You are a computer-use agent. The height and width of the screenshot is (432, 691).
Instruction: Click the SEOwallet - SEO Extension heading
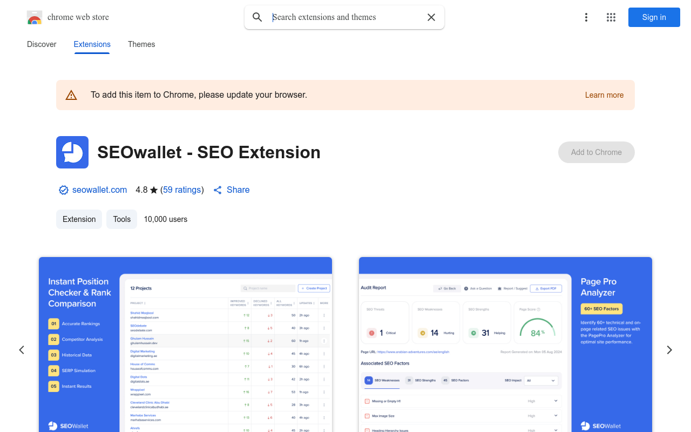pos(209,152)
